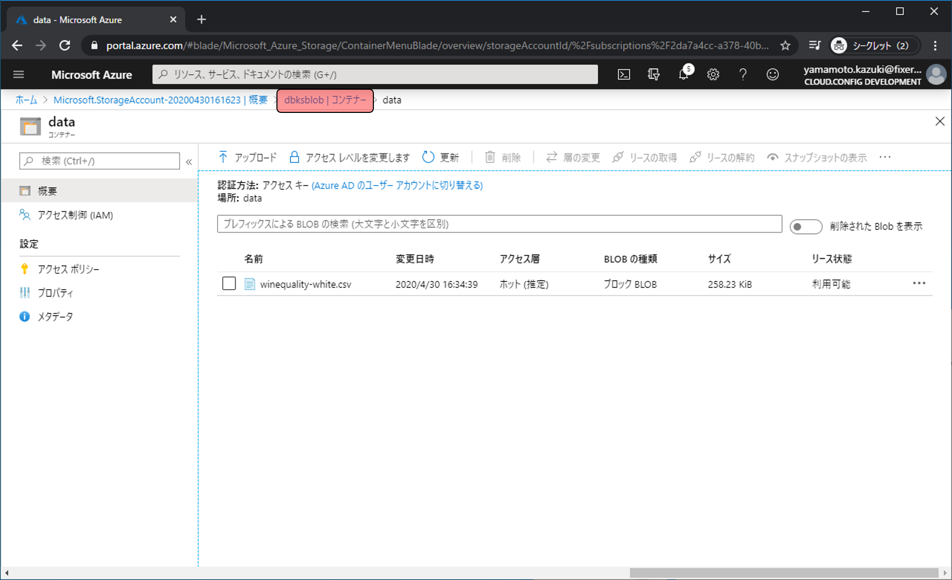Viewport: 952px width, 580px height.
Task: Open Azure Cloud Shell icon
Action: [x=623, y=75]
